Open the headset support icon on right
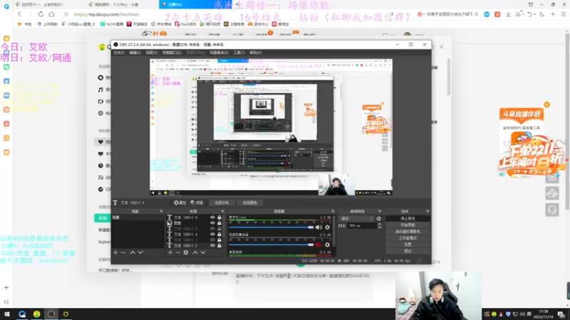Viewport: 570px width, 320px height. click(551, 210)
